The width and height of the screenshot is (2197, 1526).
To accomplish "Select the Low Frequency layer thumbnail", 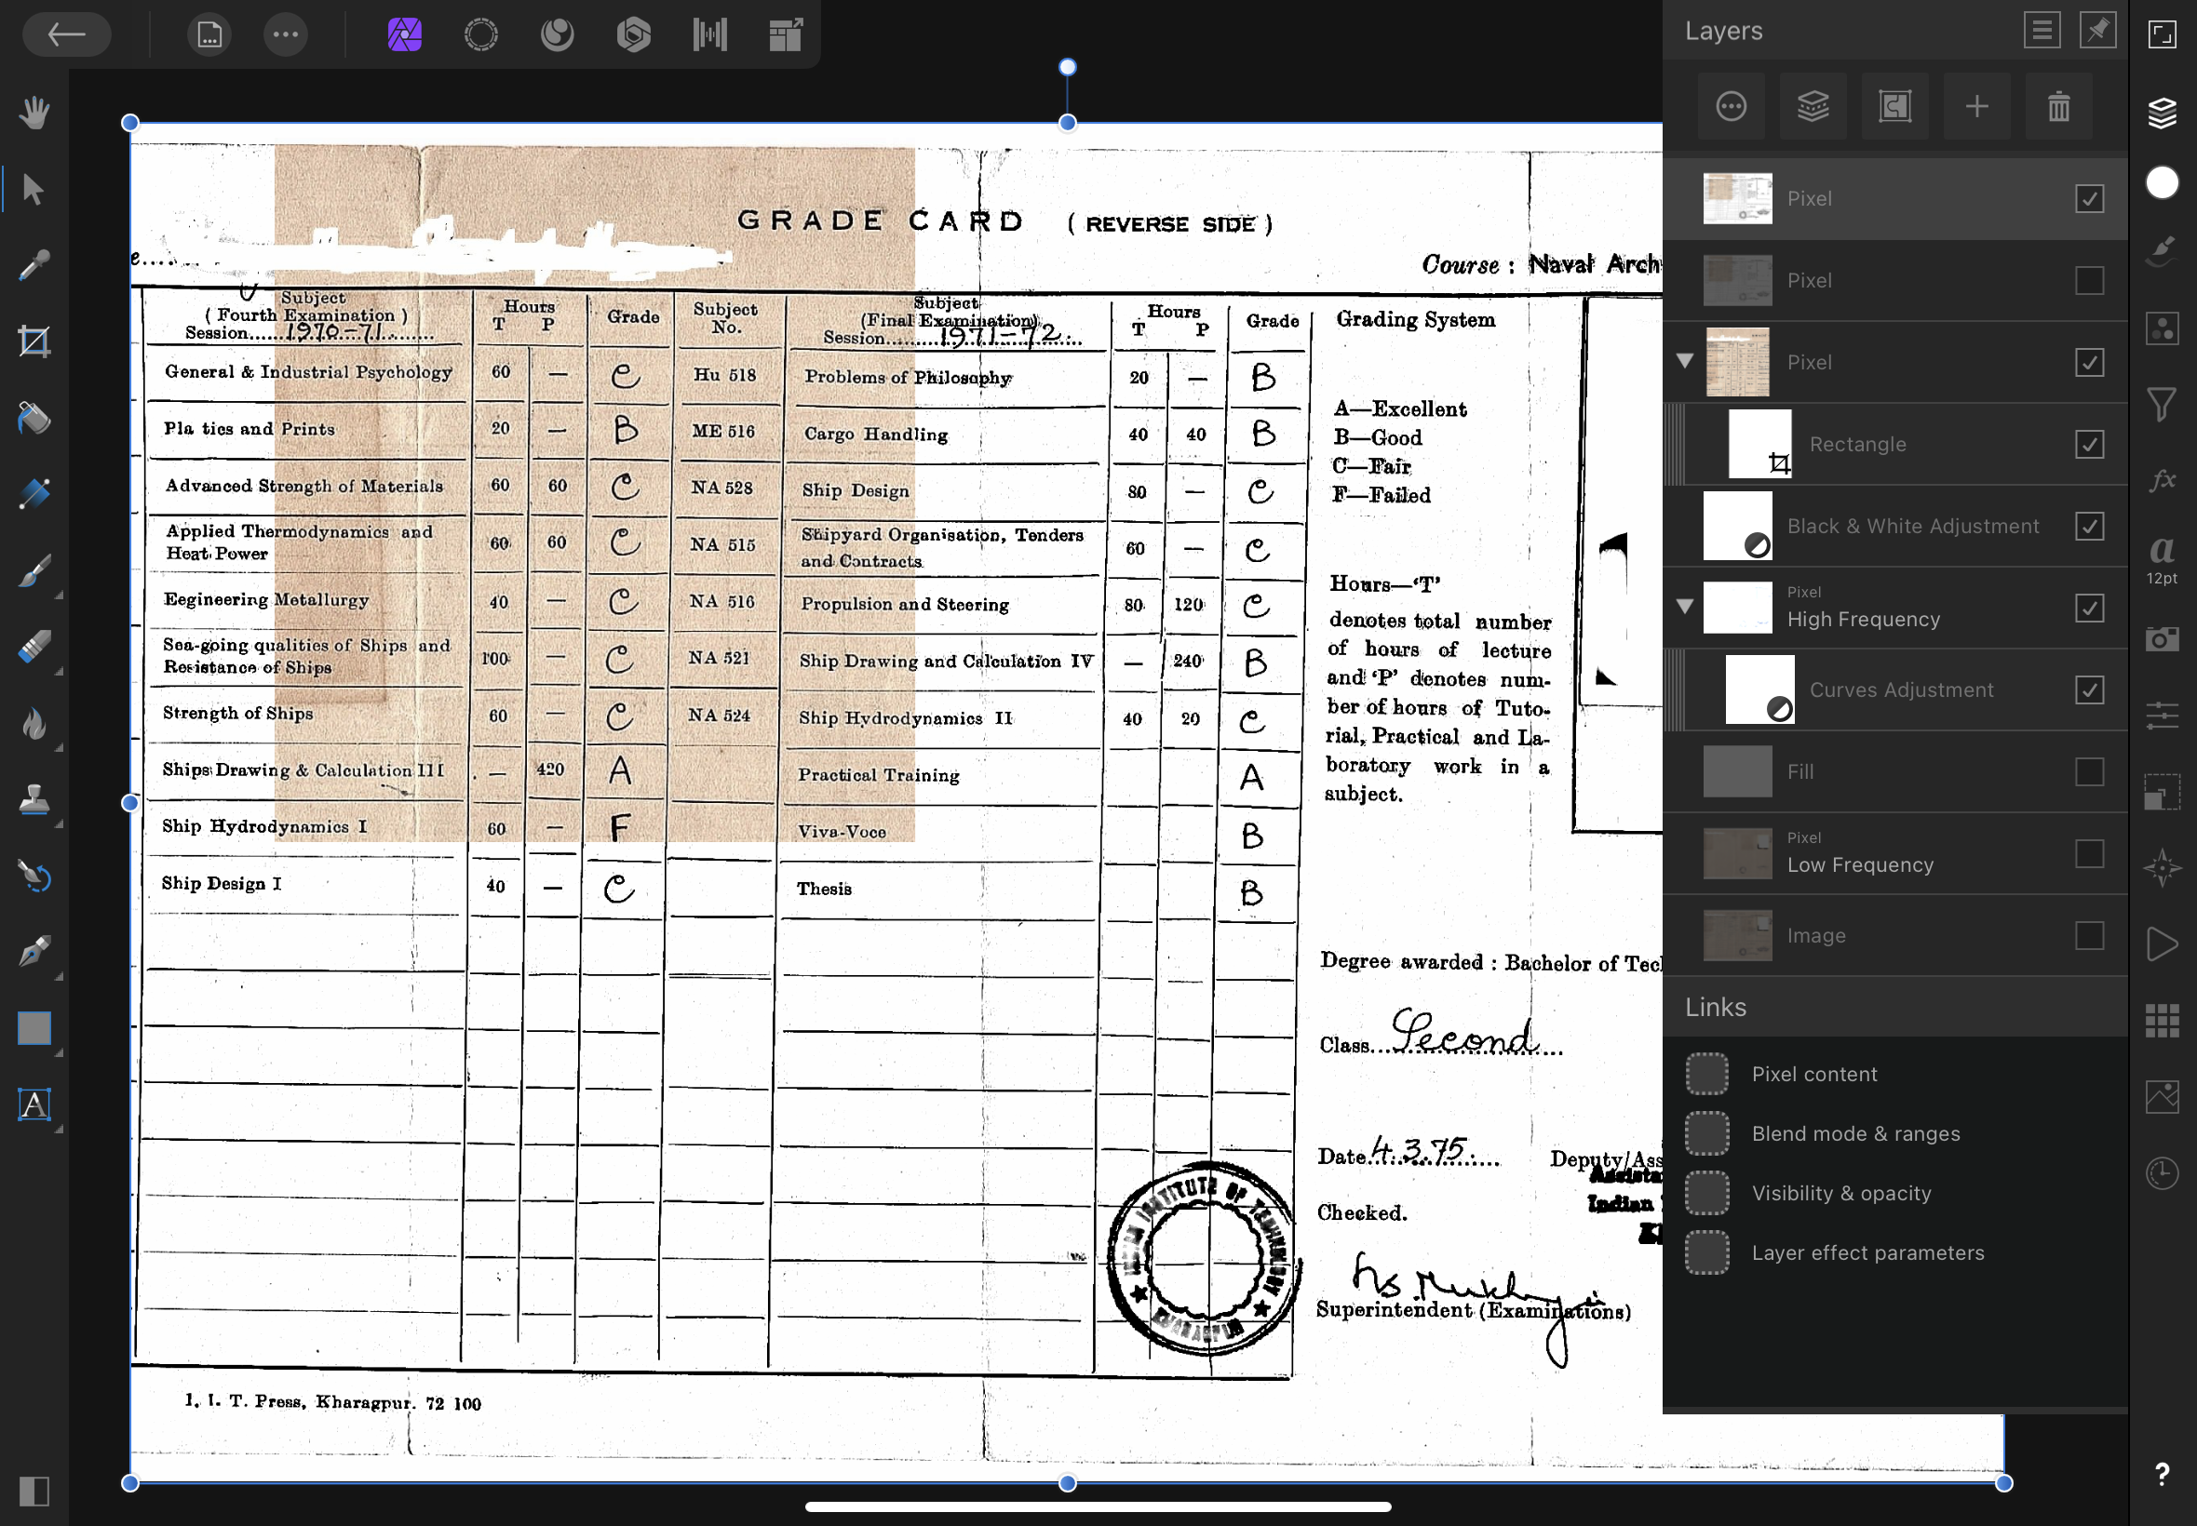I will click(1738, 854).
